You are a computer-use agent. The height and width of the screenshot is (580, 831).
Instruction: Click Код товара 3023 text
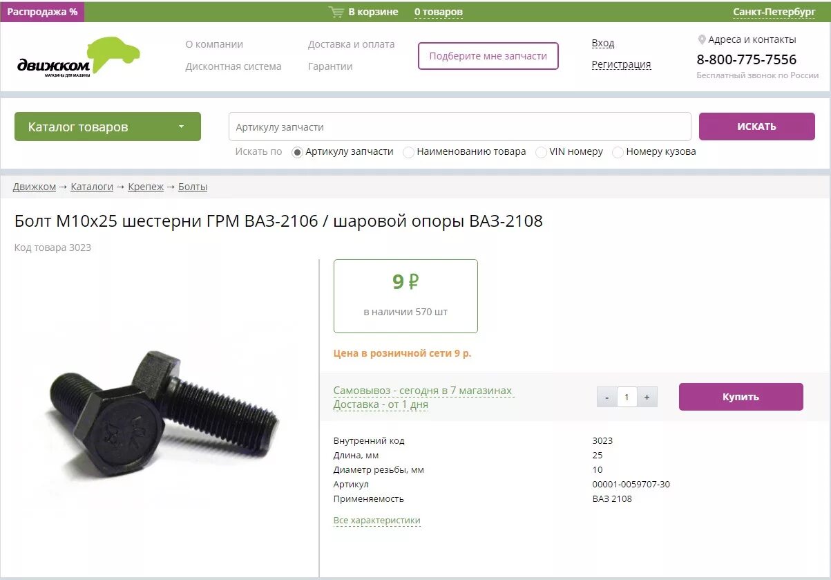[52, 247]
